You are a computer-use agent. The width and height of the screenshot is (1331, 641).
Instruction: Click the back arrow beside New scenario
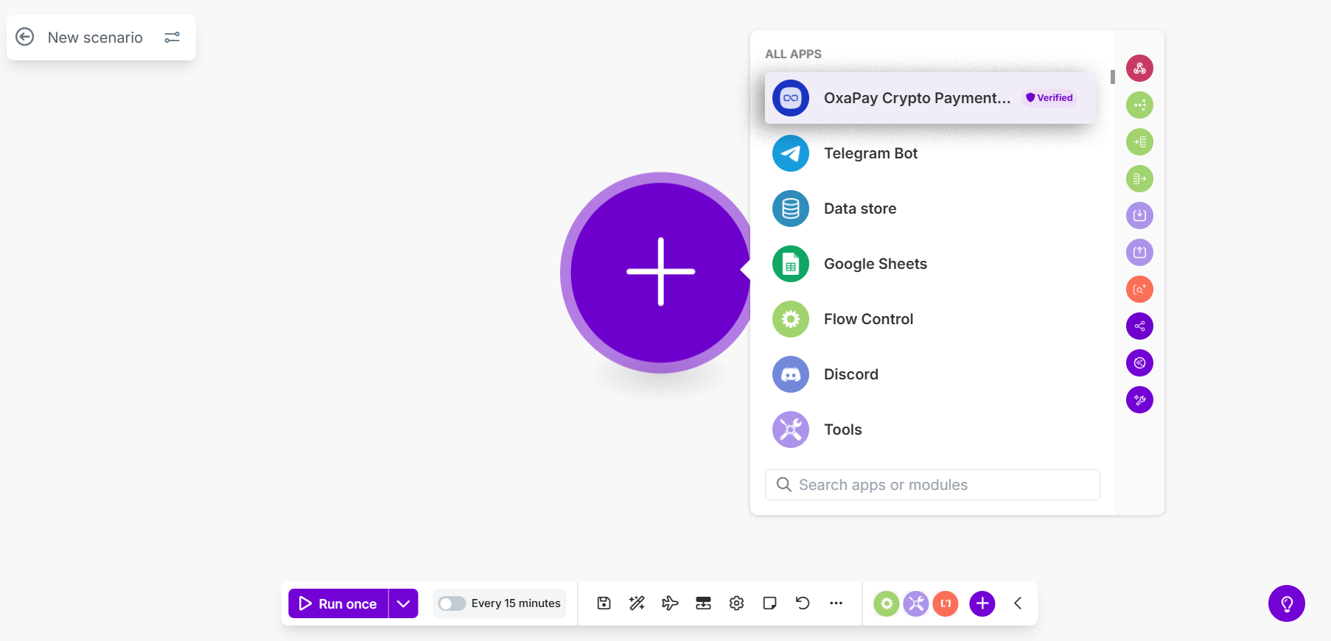(x=25, y=37)
